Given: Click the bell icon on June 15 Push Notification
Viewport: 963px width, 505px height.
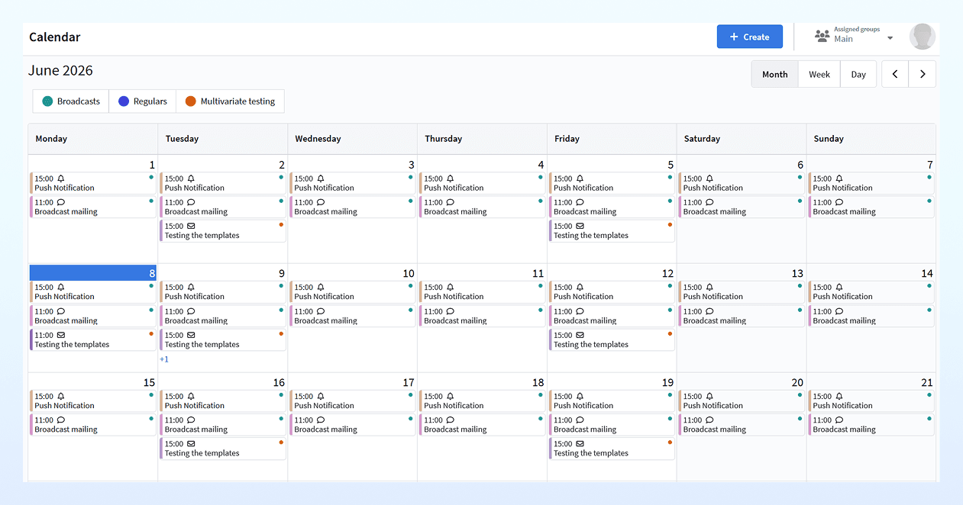Looking at the screenshot, I should pos(61,397).
